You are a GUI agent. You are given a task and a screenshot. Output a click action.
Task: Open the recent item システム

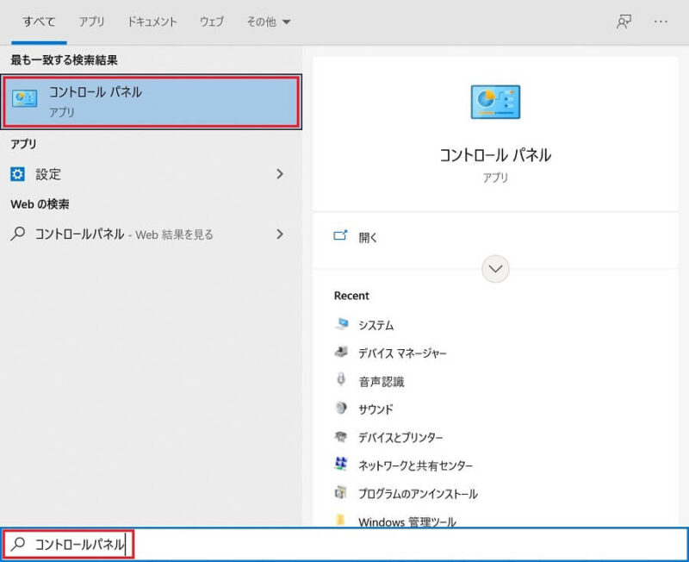[376, 325]
